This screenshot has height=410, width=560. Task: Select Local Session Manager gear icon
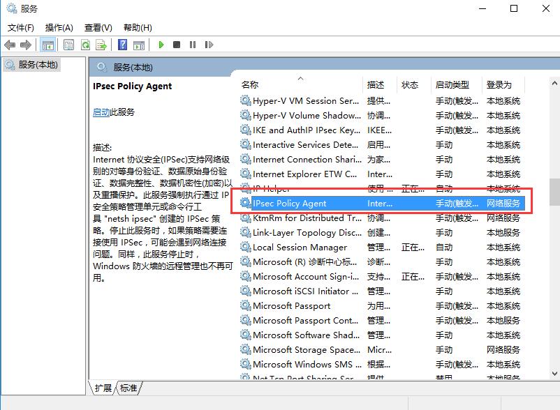click(246, 247)
